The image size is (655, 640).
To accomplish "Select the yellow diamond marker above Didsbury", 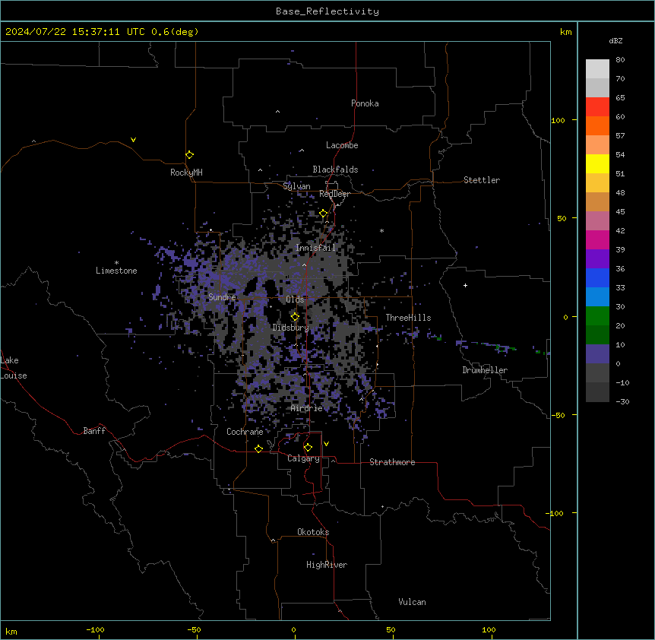I will 295,317.
